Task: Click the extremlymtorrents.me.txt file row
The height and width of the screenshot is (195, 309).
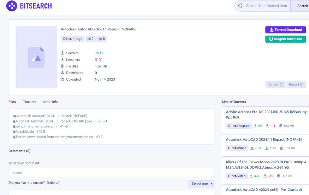Action: point(58,137)
